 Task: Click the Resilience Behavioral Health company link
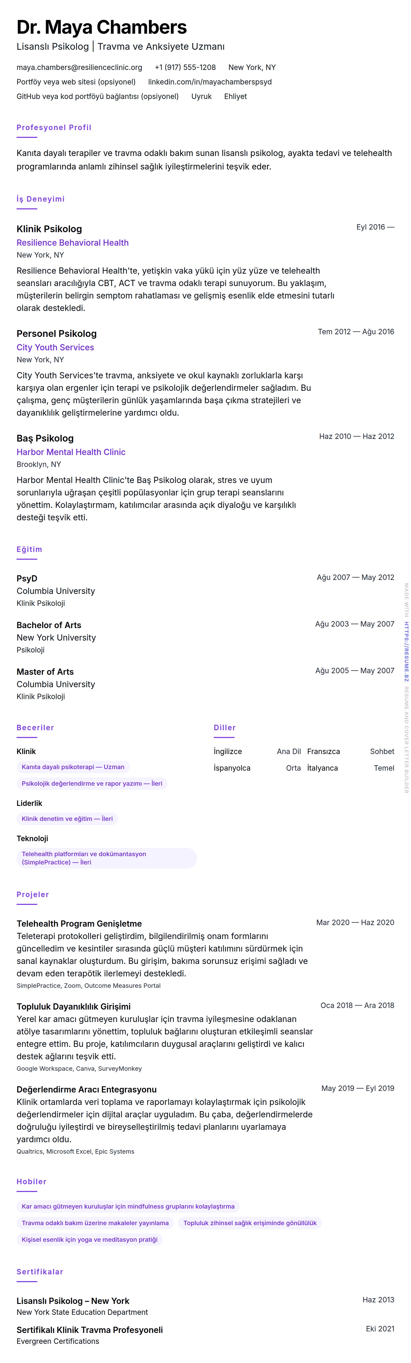point(72,243)
